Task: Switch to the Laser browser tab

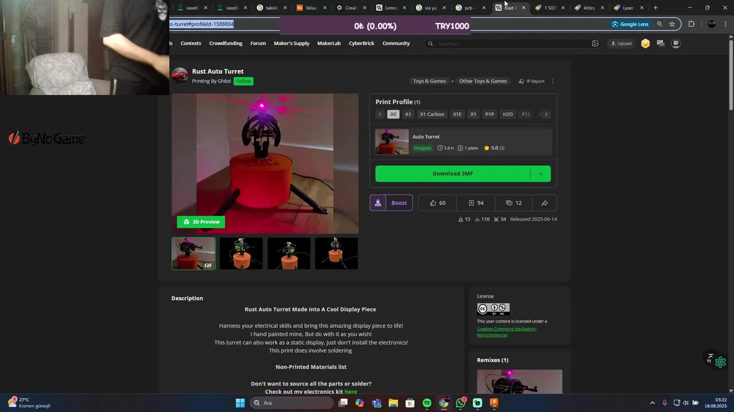Action: [628, 7]
